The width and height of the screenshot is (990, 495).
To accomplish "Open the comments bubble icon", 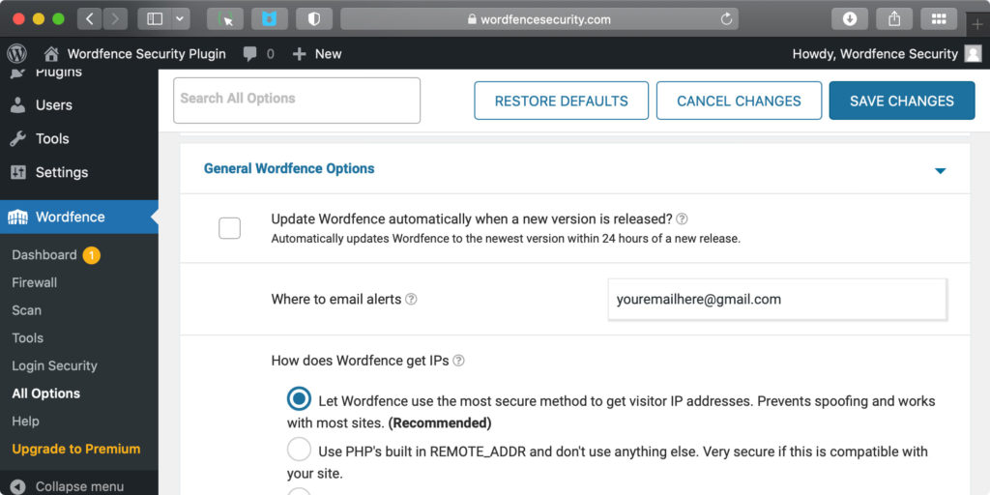I will [250, 54].
